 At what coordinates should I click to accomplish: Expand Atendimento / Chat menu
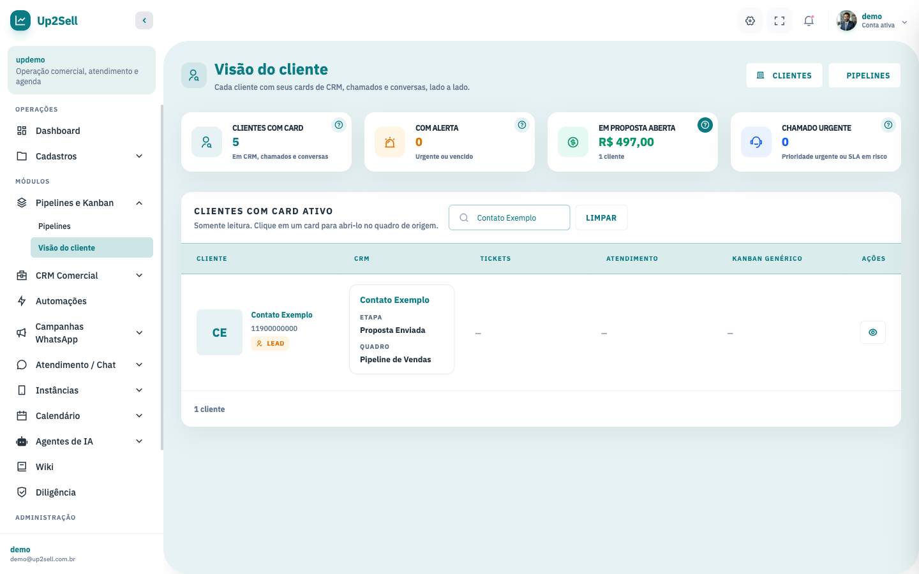tap(82, 365)
